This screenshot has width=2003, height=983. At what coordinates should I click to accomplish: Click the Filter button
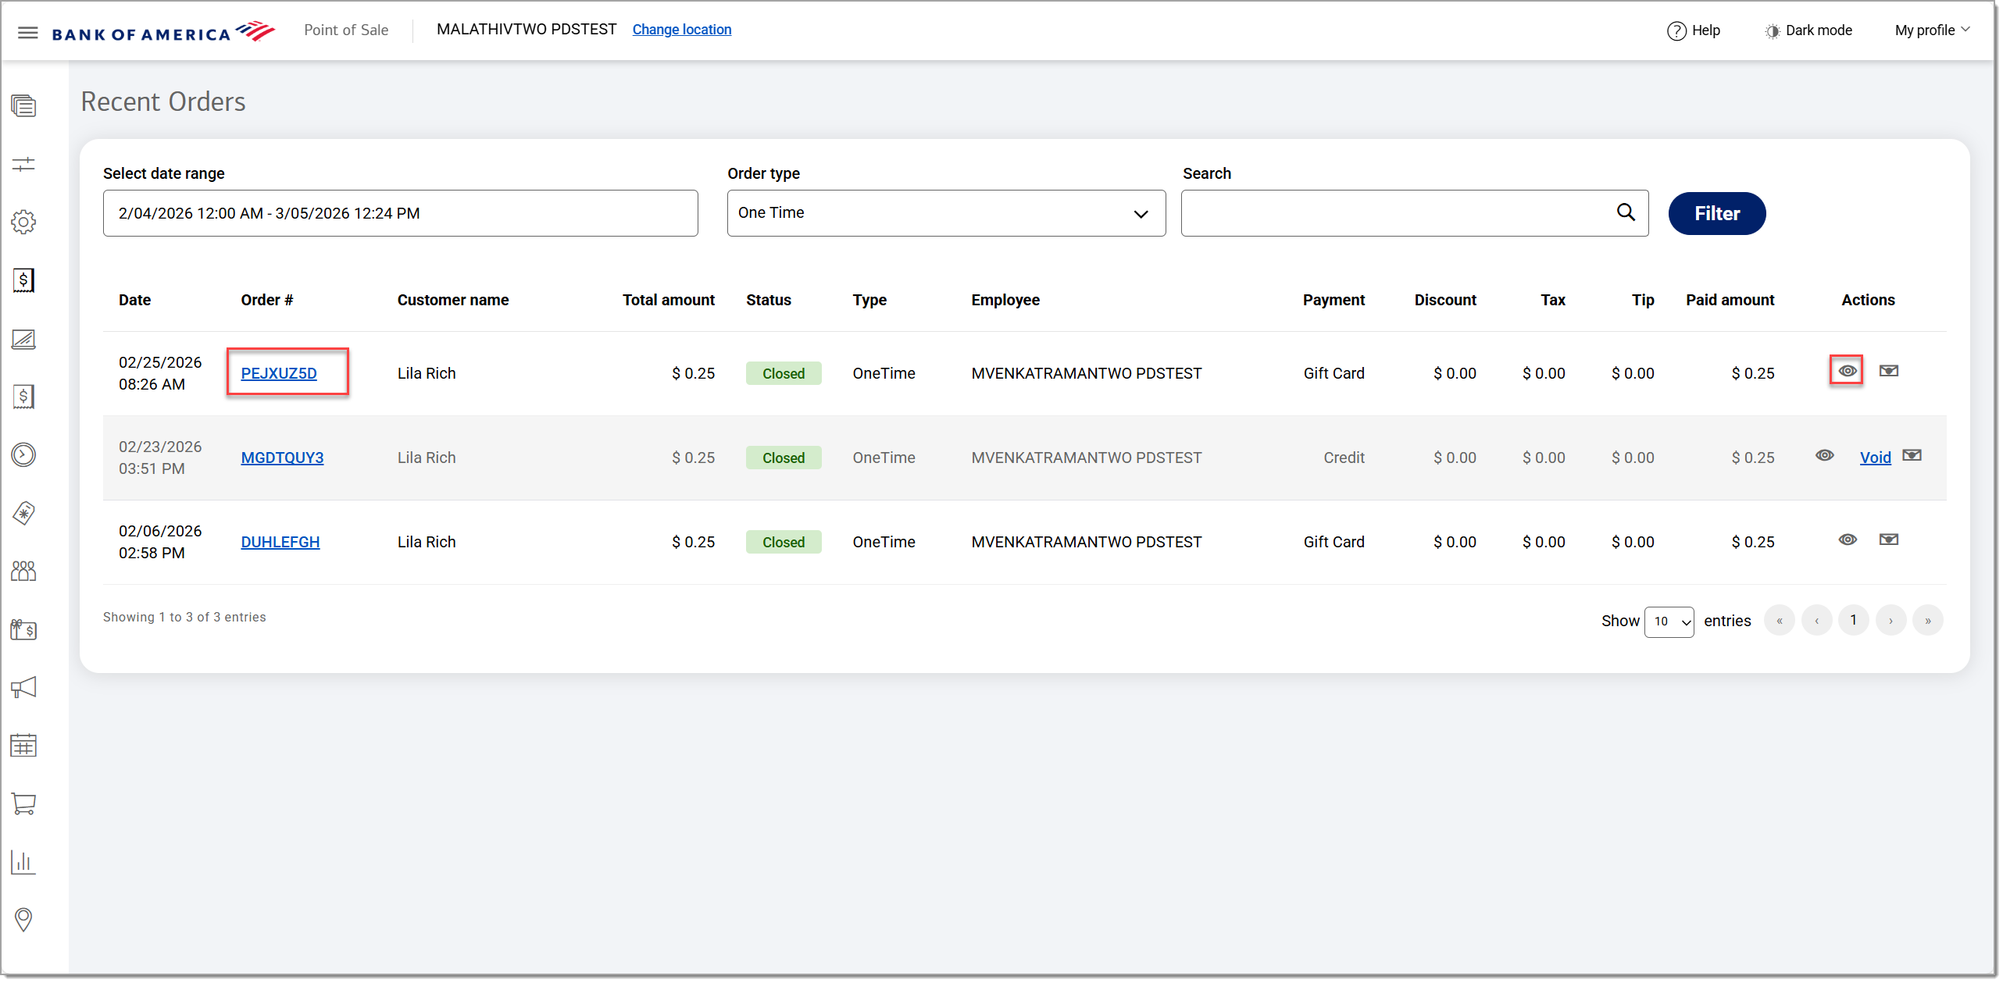point(1716,212)
